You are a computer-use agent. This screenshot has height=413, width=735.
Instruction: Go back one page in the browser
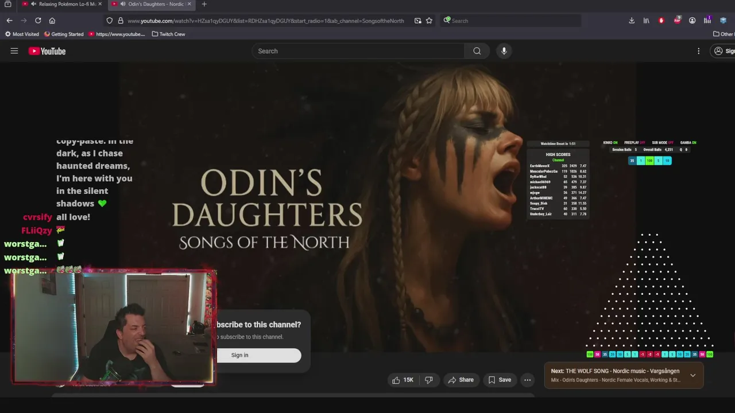tap(9, 21)
